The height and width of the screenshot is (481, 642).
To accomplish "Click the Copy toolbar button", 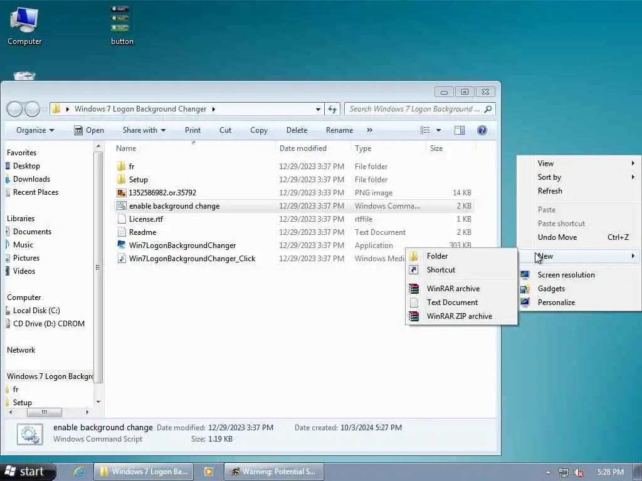I will (x=259, y=130).
